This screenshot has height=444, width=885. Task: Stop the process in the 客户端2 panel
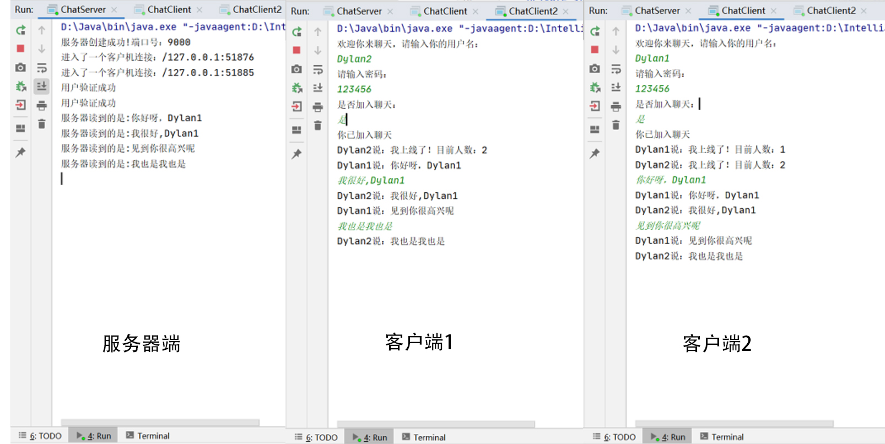click(595, 50)
